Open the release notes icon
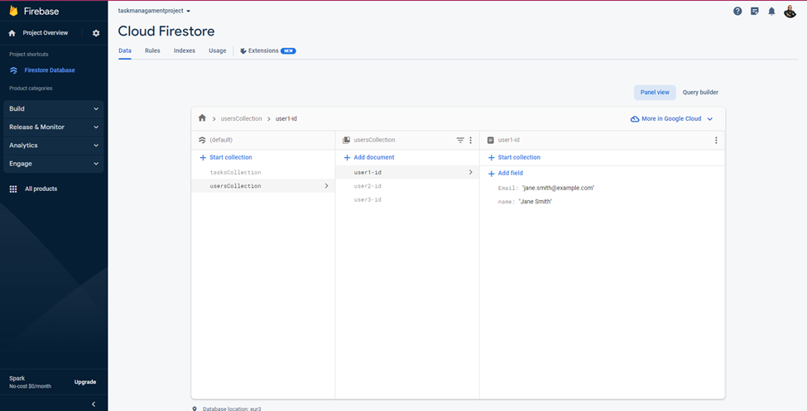 click(755, 11)
